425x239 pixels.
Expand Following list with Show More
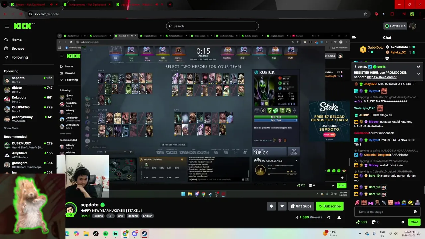pos(11,128)
